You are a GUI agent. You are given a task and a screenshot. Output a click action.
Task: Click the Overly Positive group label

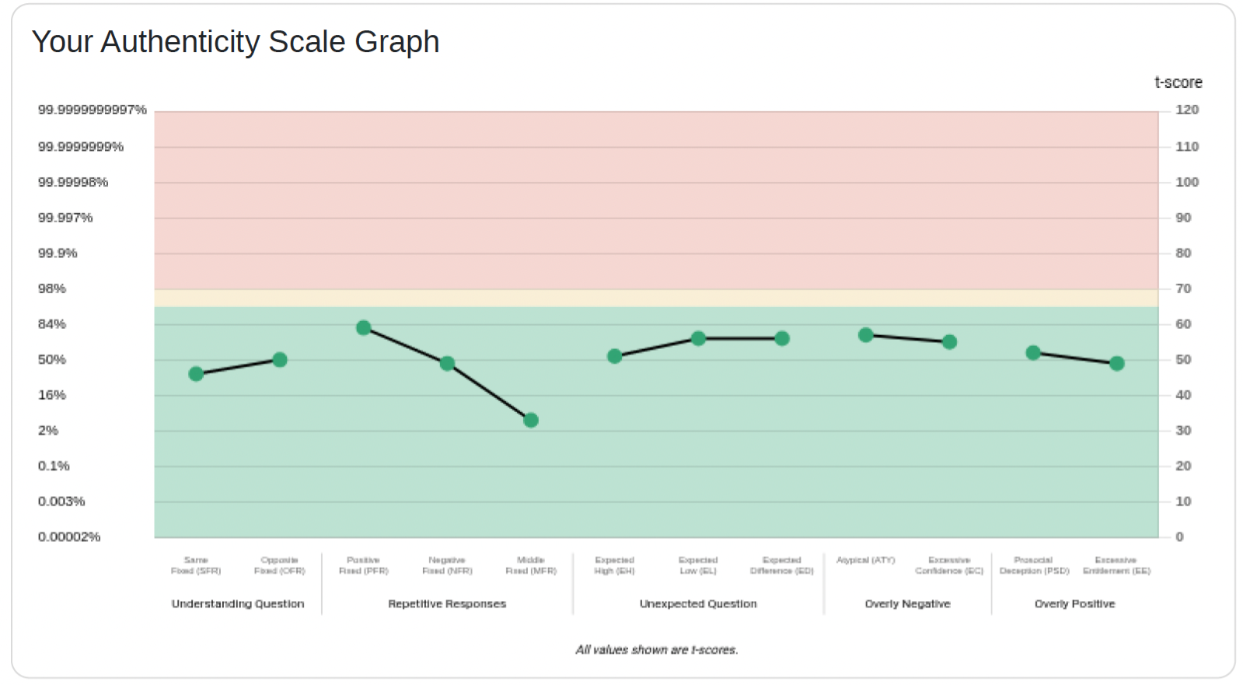click(1075, 604)
